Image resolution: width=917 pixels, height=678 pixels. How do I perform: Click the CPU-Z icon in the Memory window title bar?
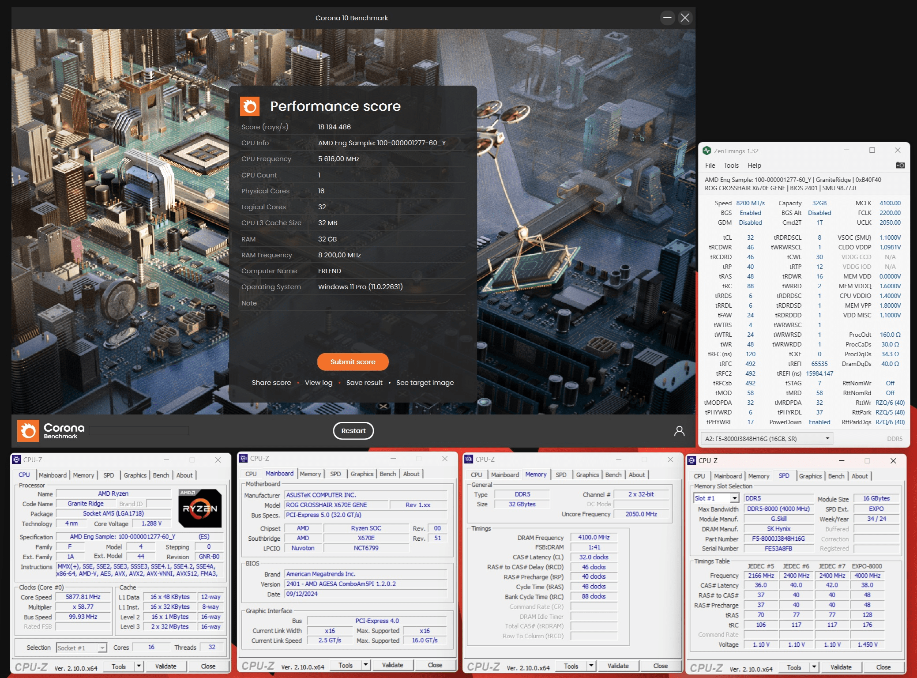469,459
